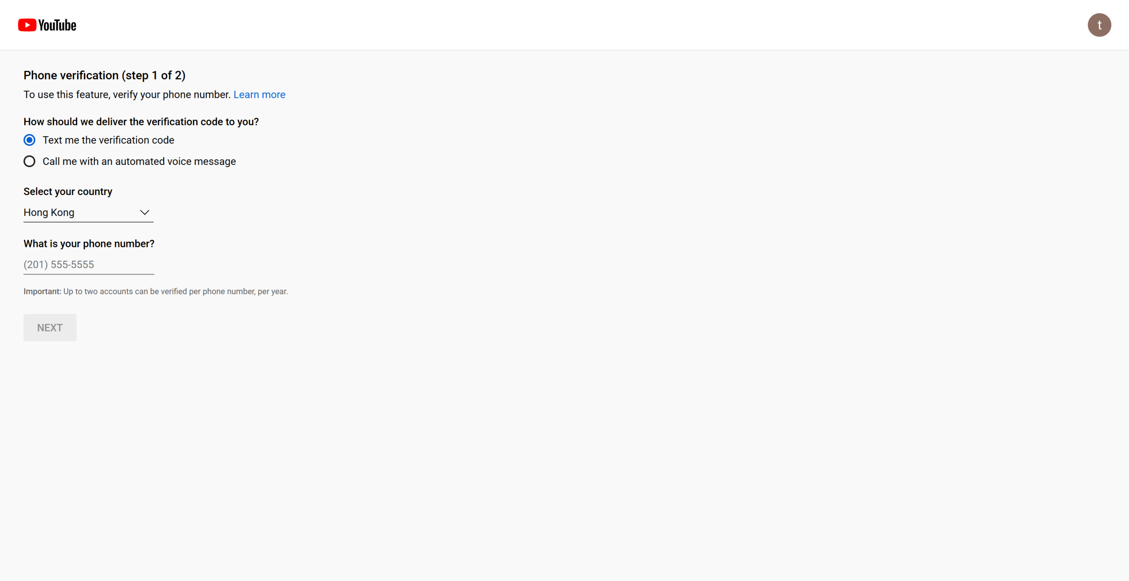
Task: Click the 'Call me with an automated voice message' label
Action: 139,161
